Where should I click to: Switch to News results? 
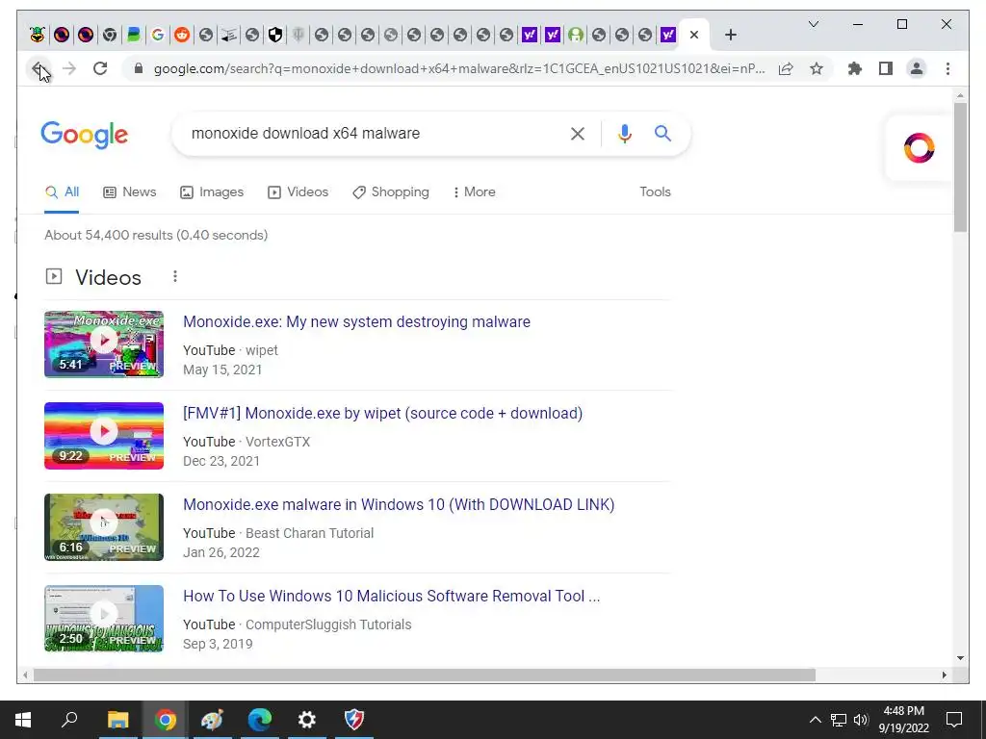click(130, 191)
